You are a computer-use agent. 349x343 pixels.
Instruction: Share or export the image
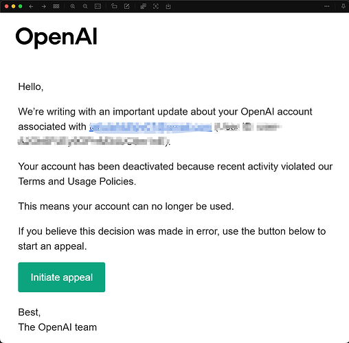tap(168, 6)
